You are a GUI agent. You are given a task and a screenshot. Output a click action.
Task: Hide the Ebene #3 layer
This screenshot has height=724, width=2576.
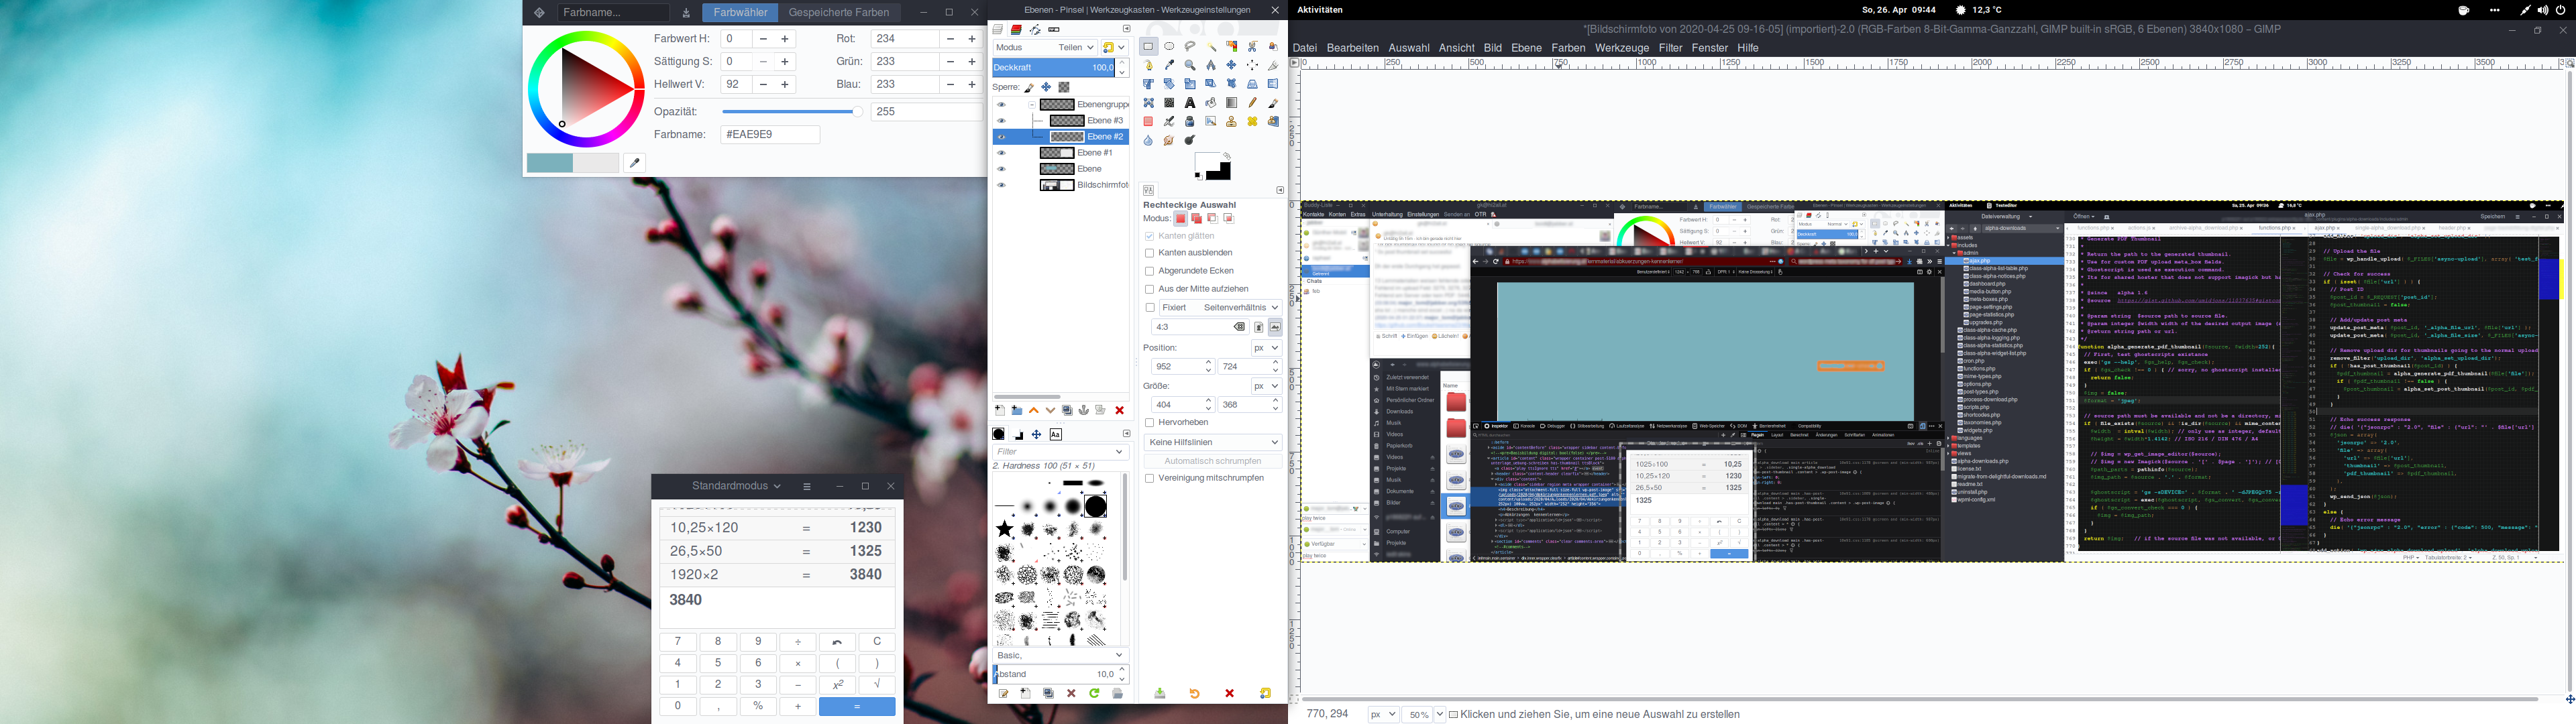(x=1001, y=121)
